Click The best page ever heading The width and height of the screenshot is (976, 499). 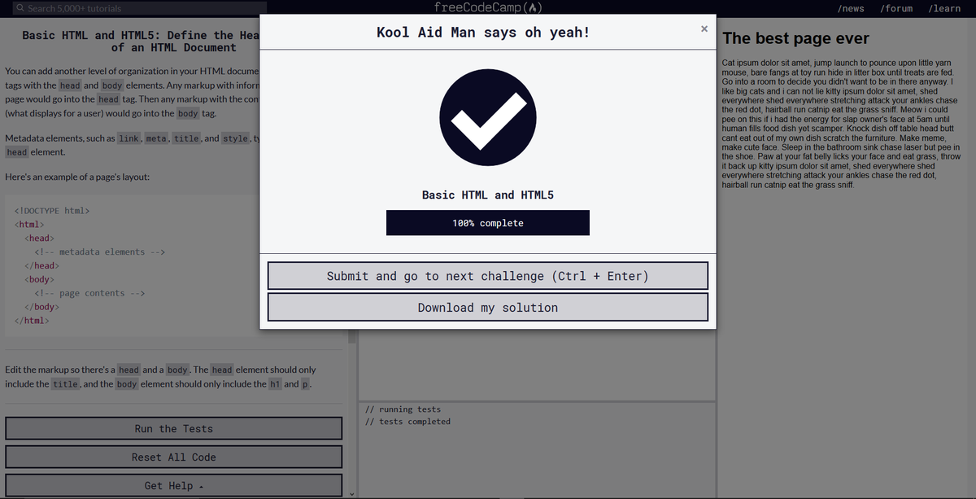point(795,38)
